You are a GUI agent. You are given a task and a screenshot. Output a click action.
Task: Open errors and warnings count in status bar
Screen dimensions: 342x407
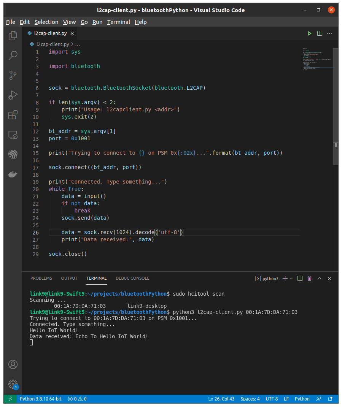coord(77,399)
